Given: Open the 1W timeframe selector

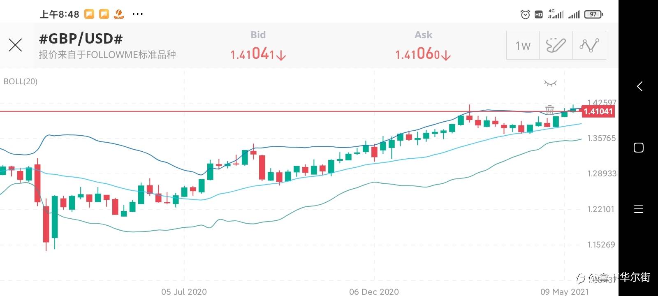Looking at the screenshot, I should coord(523,45).
